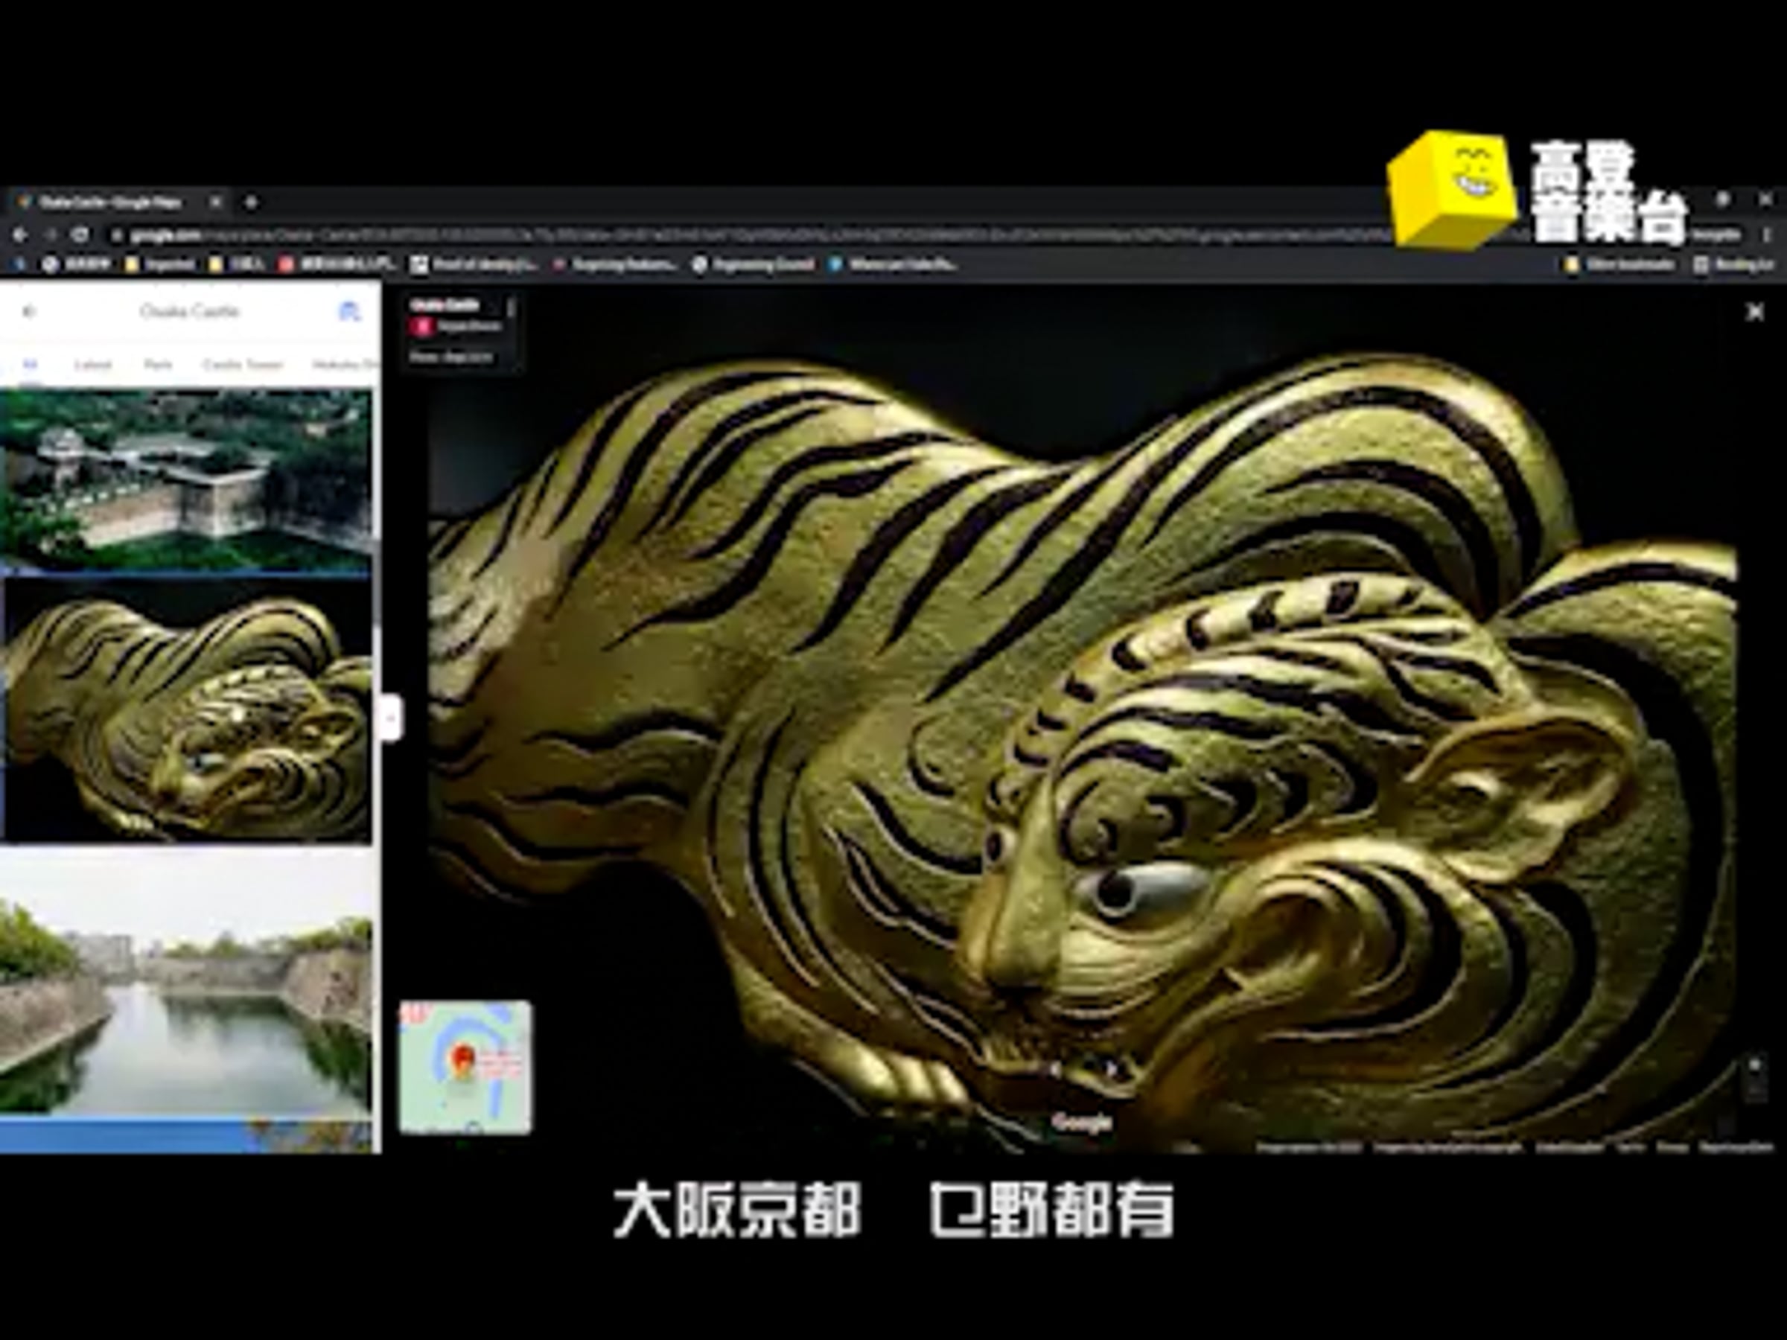1787x1340 pixels.
Task: Go back from Osaka Castle photos panel
Action: 30,311
